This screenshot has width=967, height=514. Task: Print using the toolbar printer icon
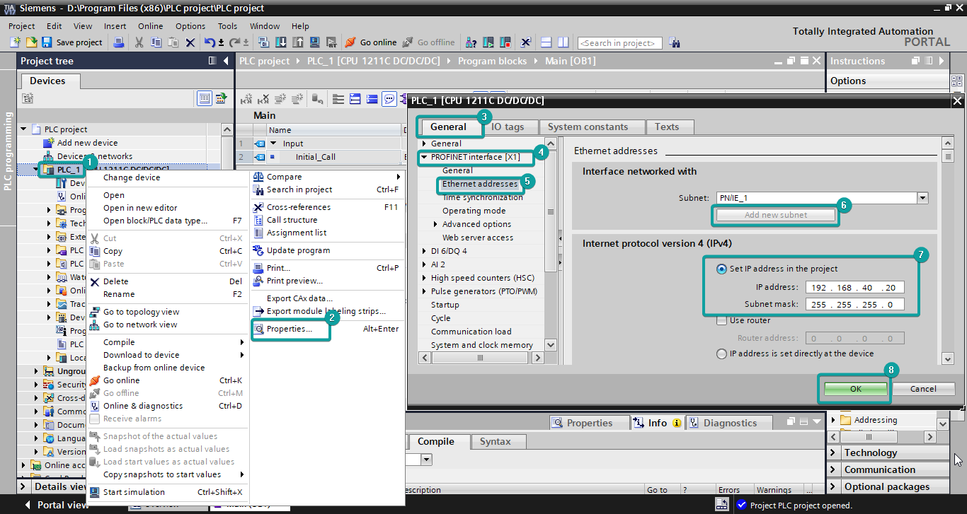click(119, 42)
